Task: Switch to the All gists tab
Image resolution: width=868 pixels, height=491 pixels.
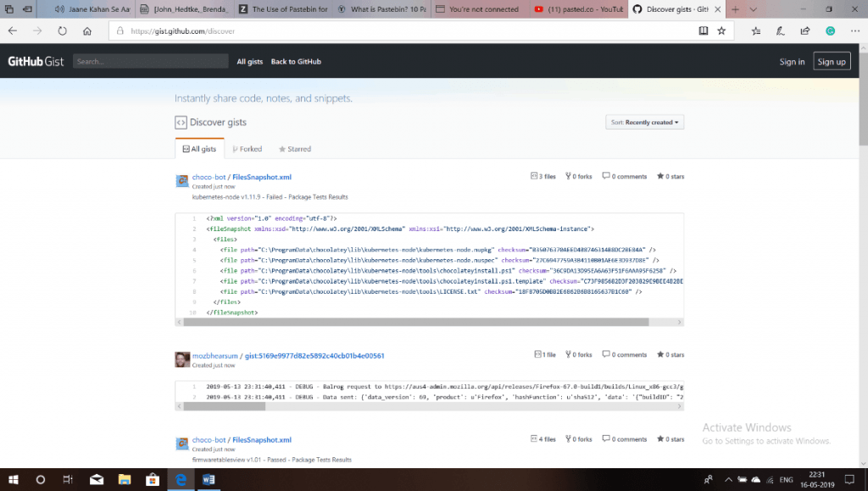Action: [x=199, y=148]
